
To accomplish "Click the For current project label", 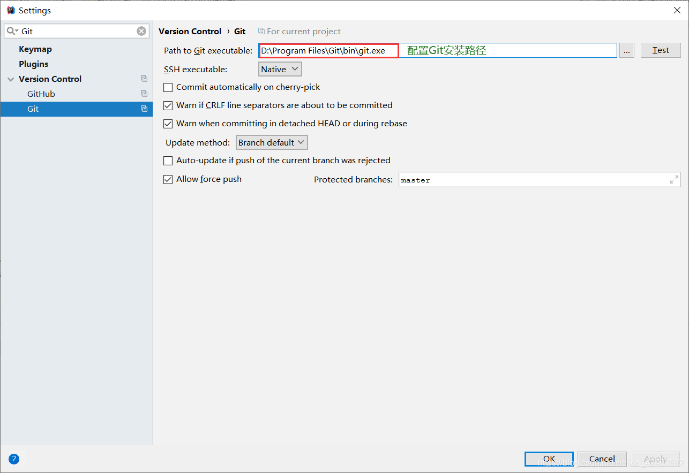I will [x=304, y=32].
